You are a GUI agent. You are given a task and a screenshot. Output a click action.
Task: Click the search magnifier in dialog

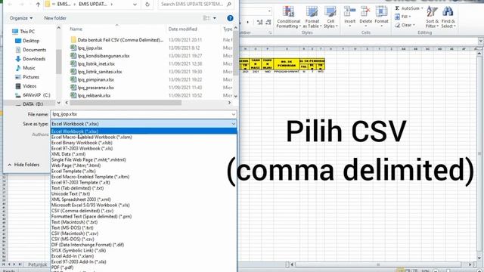pos(229,5)
